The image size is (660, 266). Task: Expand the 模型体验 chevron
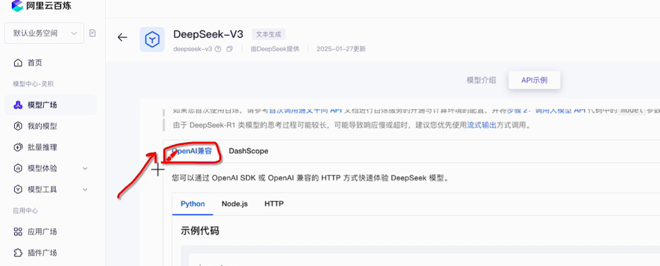[x=85, y=168]
